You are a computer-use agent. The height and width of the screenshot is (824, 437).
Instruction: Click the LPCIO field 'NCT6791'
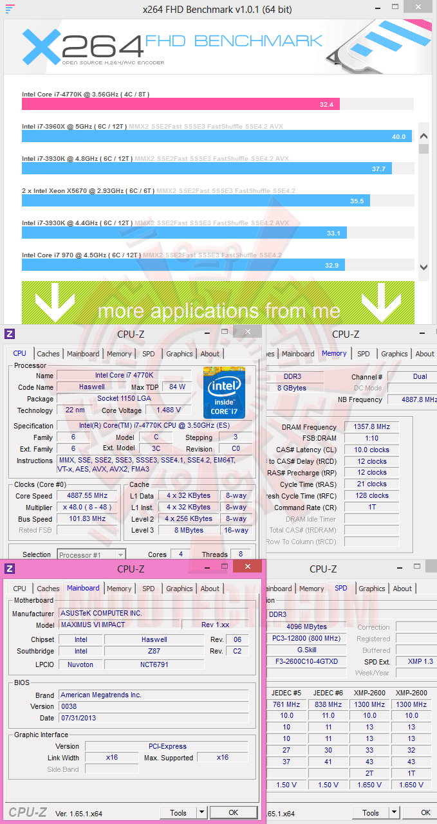click(154, 664)
